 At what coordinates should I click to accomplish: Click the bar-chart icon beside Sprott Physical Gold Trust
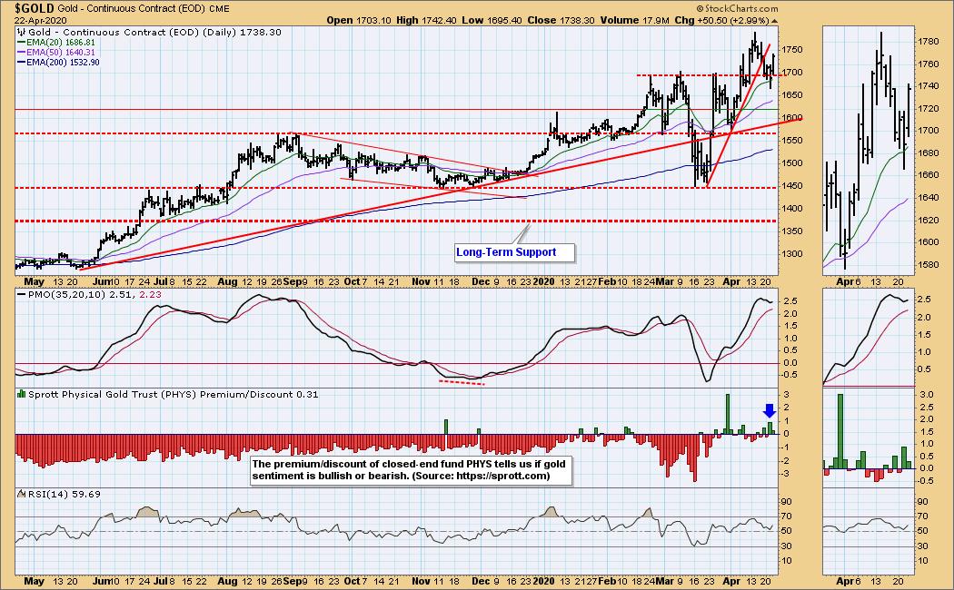coord(21,394)
